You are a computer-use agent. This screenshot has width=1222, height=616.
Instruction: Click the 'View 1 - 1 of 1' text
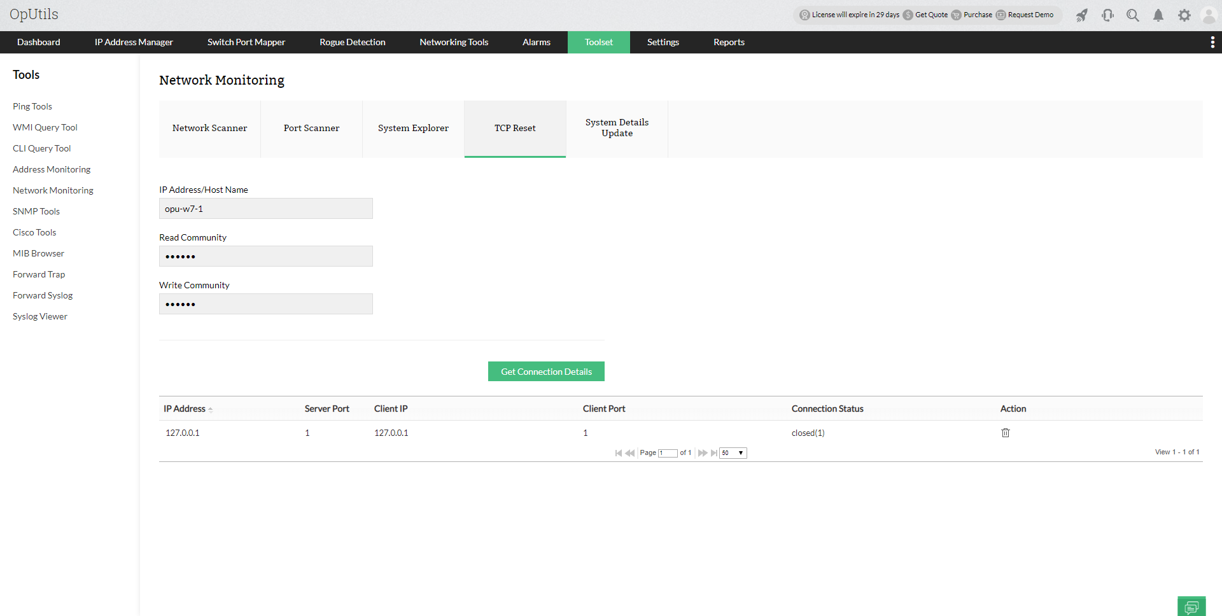[1177, 452]
